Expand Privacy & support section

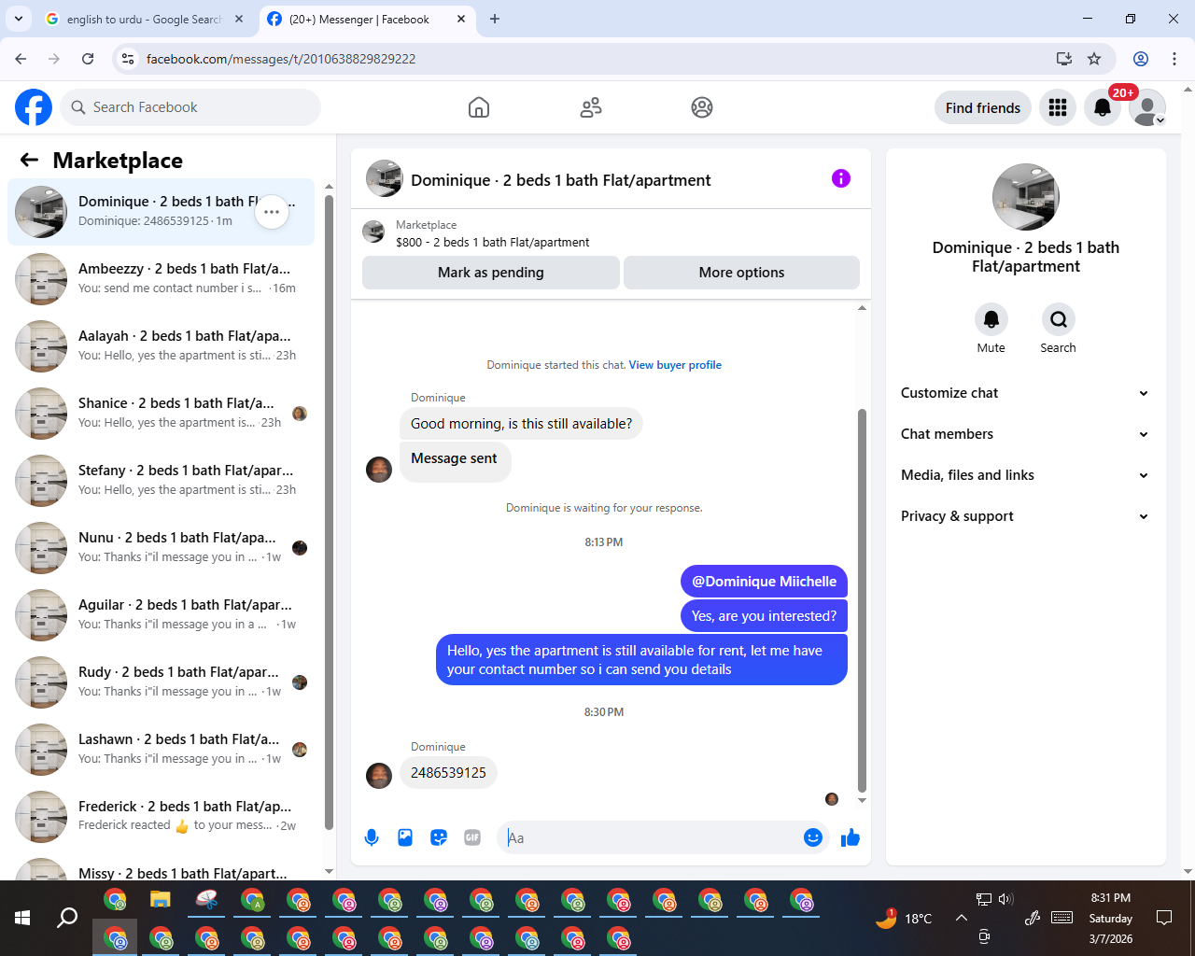click(1025, 516)
